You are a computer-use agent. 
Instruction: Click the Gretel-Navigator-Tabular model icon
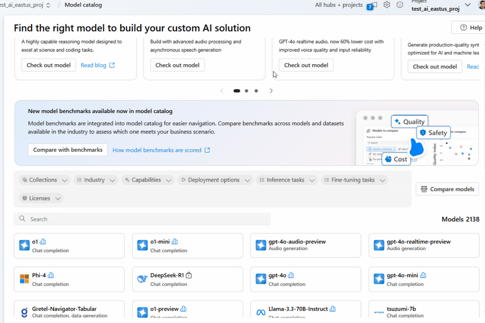click(x=24, y=312)
